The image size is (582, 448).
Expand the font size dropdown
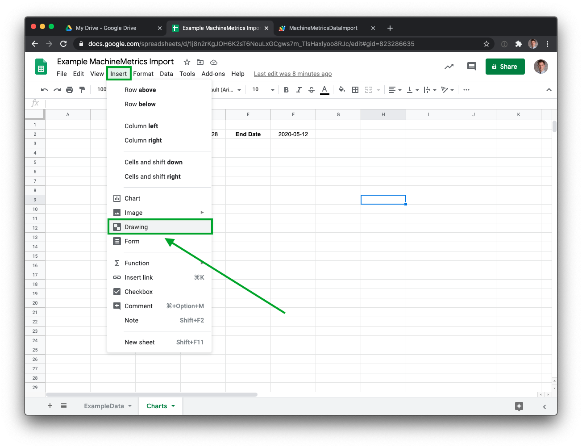click(272, 90)
